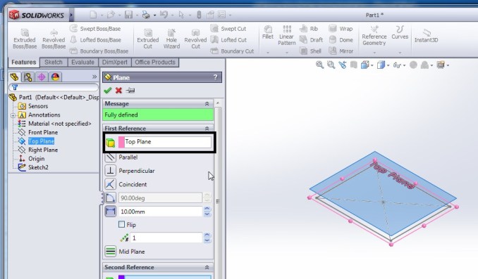Open the DisplayManager tab
Viewport: 478px width, 279px height.
(55, 77)
